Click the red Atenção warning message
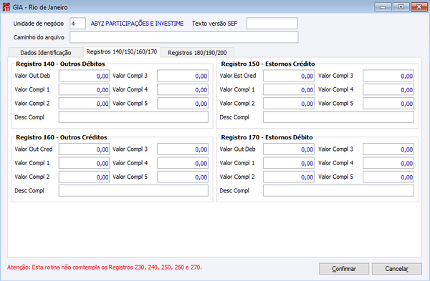The width and height of the screenshot is (430, 281). pos(105,267)
